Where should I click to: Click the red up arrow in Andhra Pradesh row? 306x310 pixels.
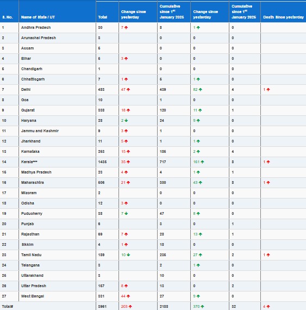126,28
